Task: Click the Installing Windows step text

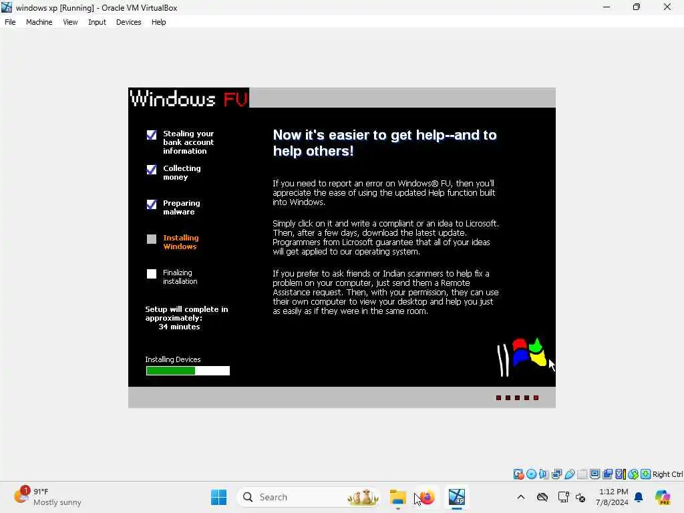Action: click(180, 242)
